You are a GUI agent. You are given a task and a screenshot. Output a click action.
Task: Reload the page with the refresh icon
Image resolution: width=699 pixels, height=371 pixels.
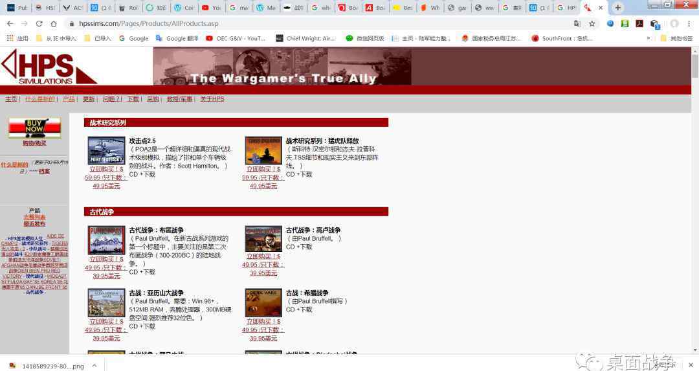(x=39, y=24)
